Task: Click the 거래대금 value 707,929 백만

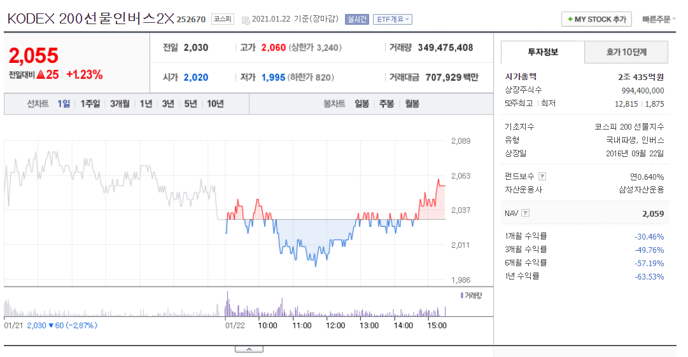Action: click(452, 77)
